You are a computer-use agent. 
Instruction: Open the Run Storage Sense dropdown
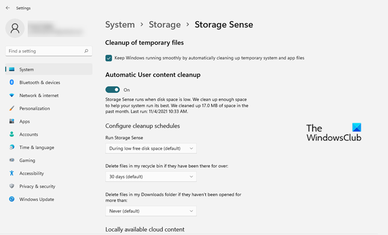(x=151, y=148)
